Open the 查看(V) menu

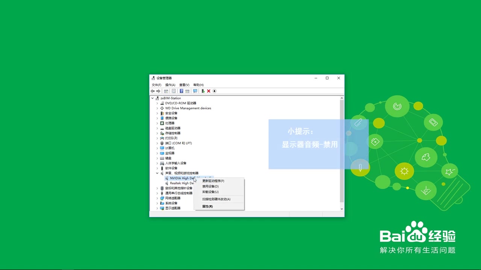184,85
